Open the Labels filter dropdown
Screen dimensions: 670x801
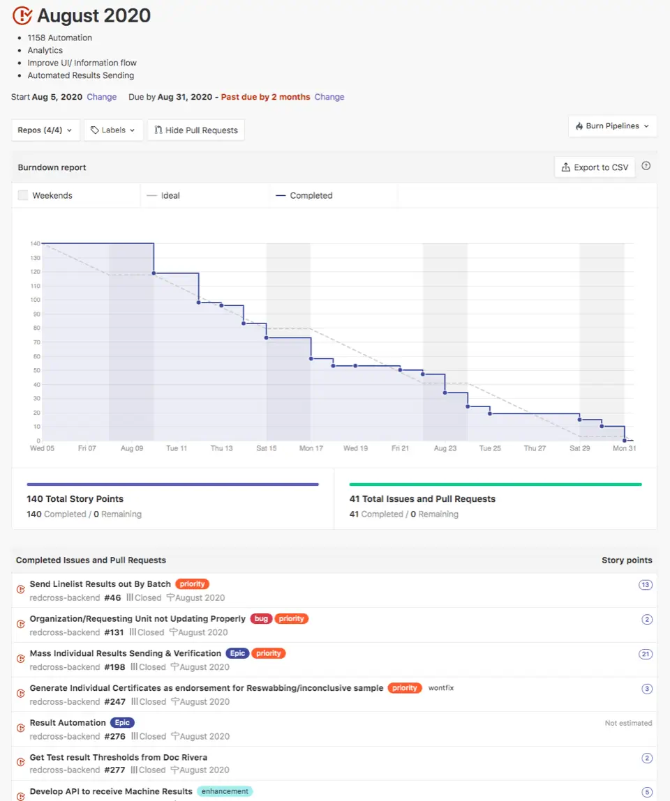point(114,130)
